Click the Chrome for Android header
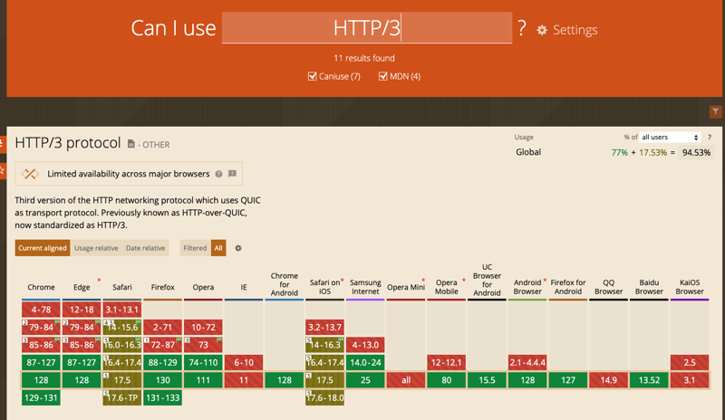The width and height of the screenshot is (725, 420). click(285, 284)
